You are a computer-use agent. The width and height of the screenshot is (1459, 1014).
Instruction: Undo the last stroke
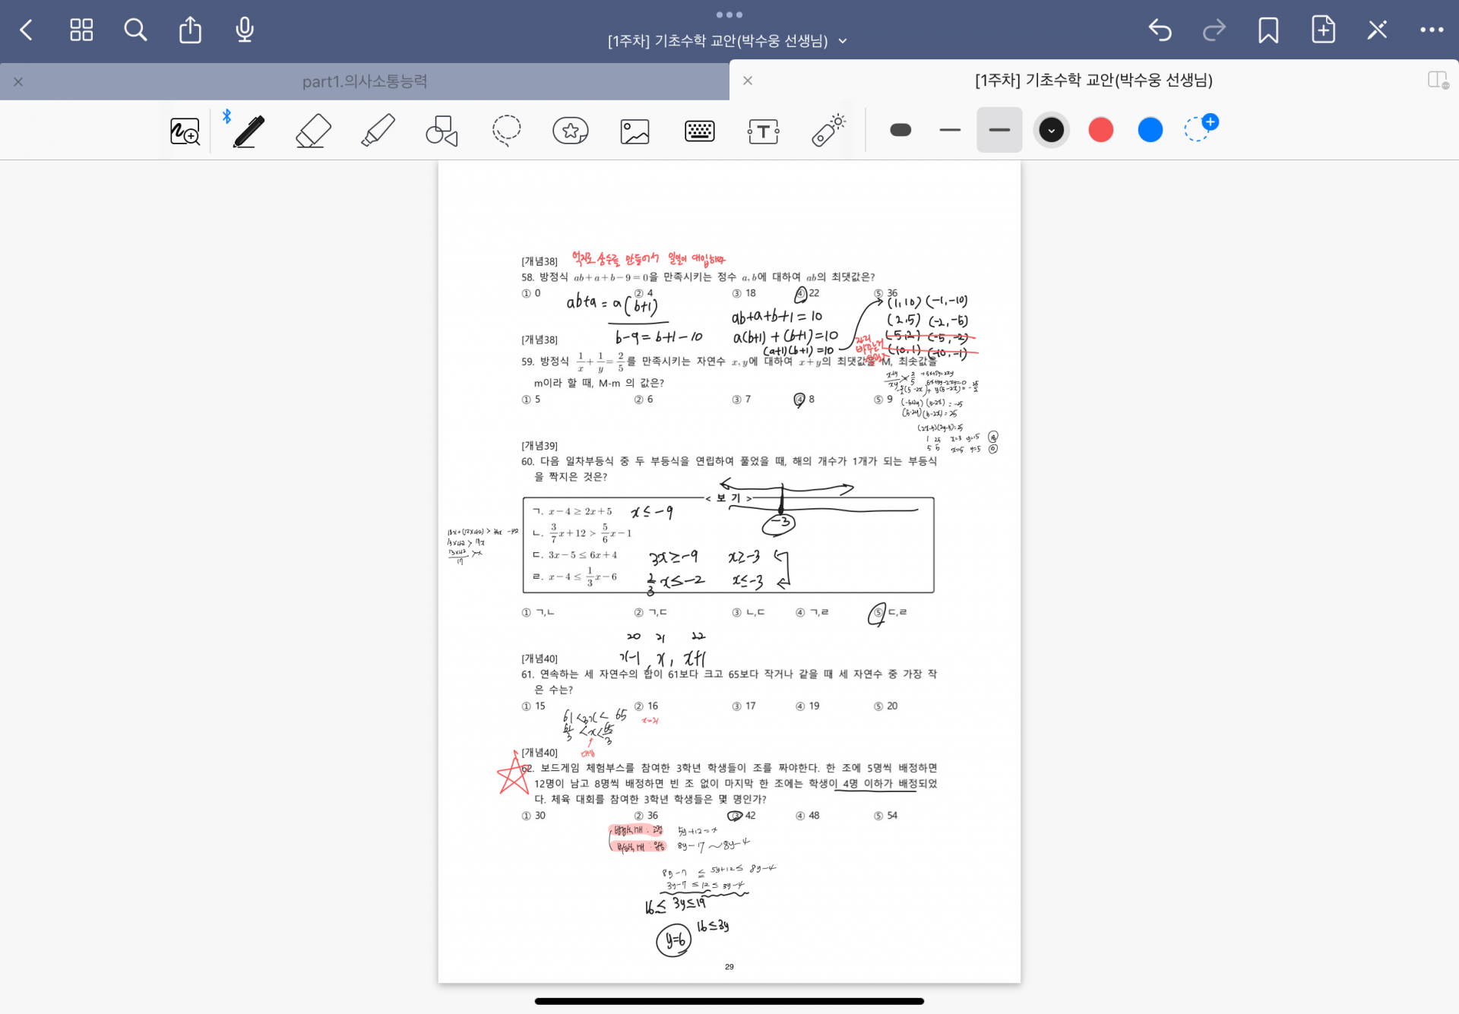[1160, 30]
